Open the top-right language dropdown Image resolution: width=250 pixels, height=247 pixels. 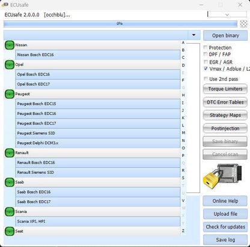point(227,14)
